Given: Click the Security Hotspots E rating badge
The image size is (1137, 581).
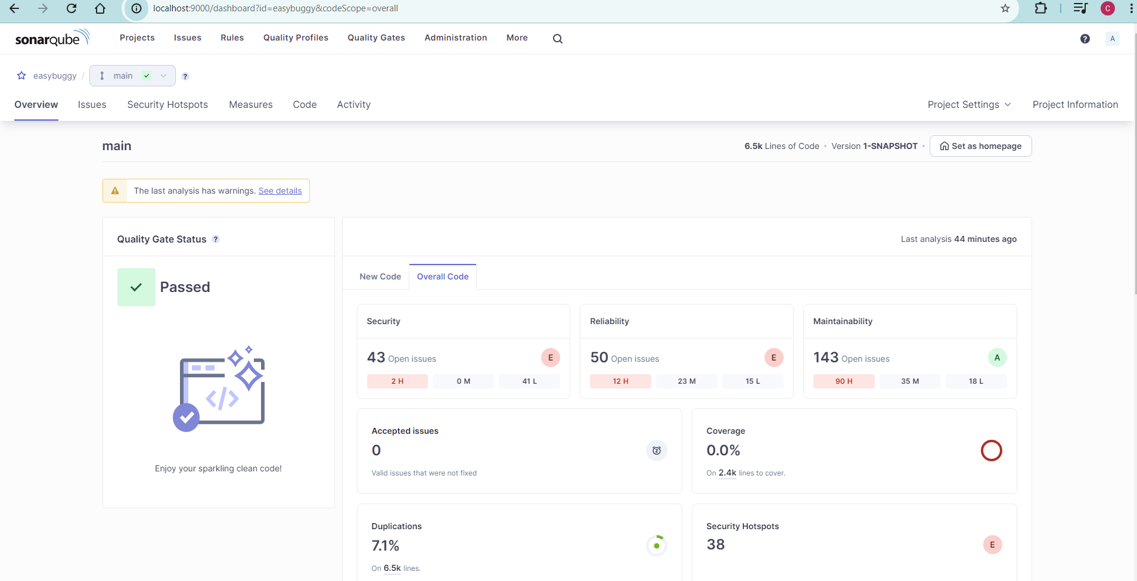Looking at the screenshot, I should coord(992,545).
